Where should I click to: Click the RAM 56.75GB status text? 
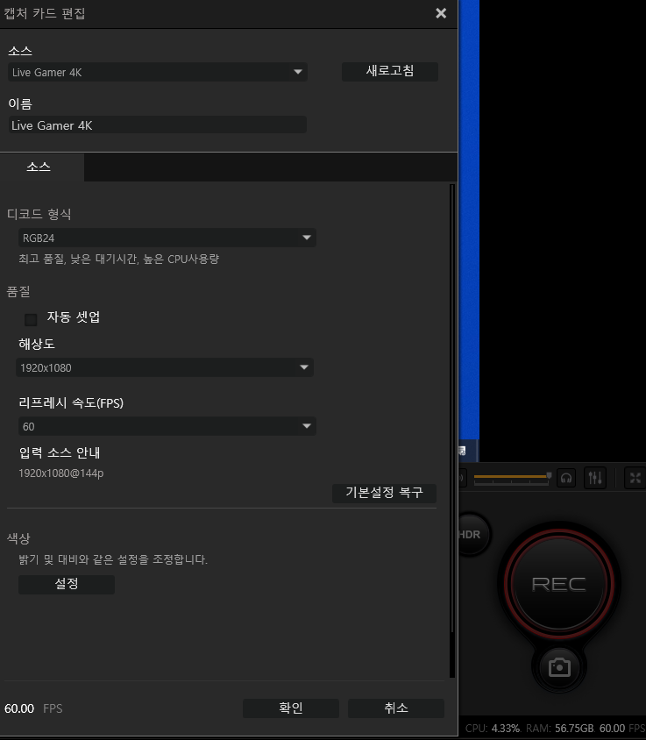559,729
